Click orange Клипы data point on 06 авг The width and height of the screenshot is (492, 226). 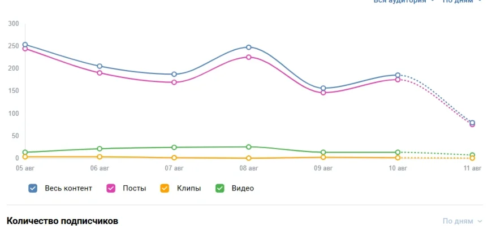coord(100,157)
